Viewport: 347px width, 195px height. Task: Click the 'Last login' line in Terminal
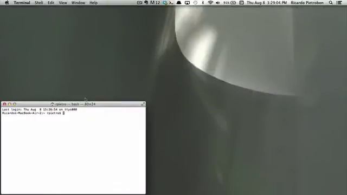(40, 109)
